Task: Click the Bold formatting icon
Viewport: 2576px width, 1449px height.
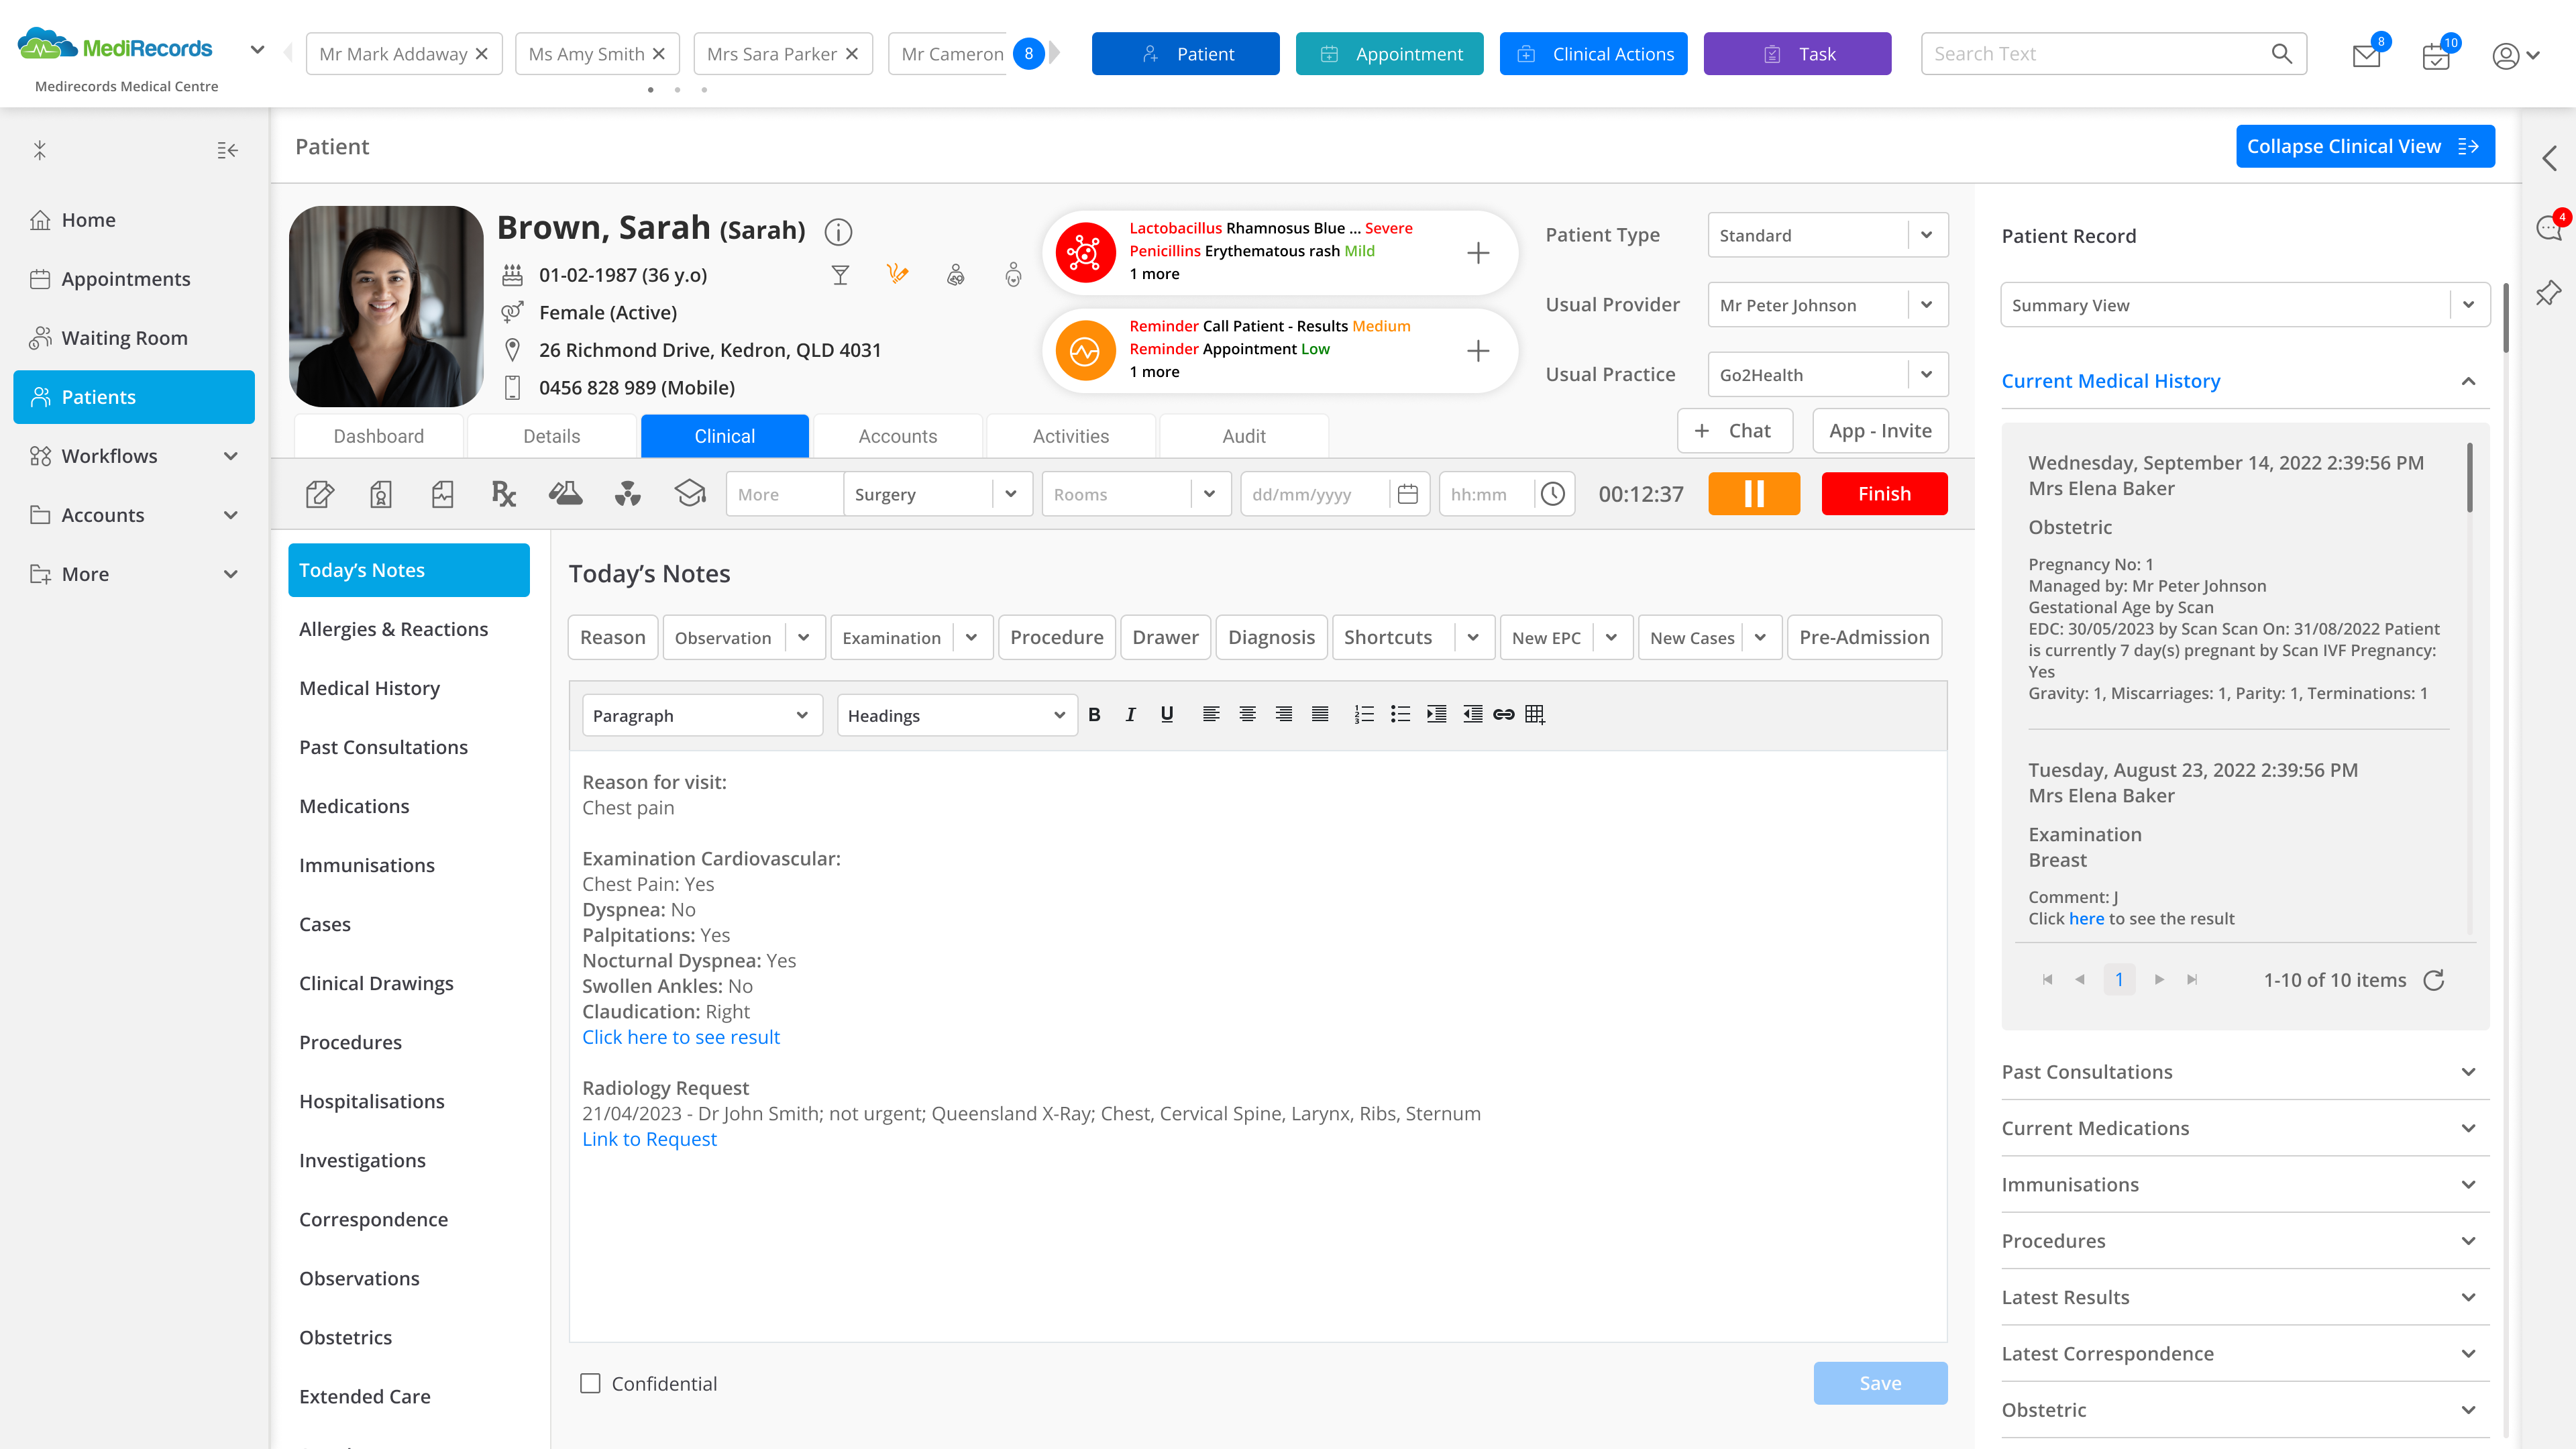Action: [x=1094, y=714]
